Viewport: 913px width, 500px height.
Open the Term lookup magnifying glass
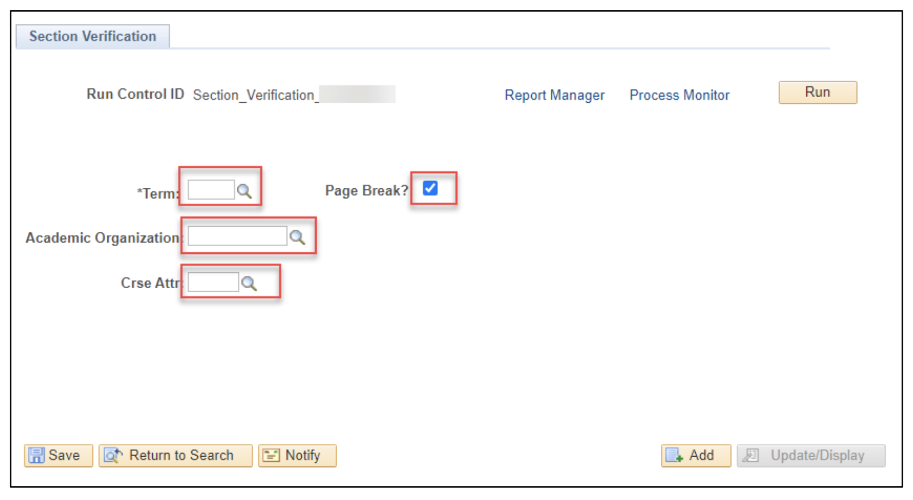click(x=244, y=191)
